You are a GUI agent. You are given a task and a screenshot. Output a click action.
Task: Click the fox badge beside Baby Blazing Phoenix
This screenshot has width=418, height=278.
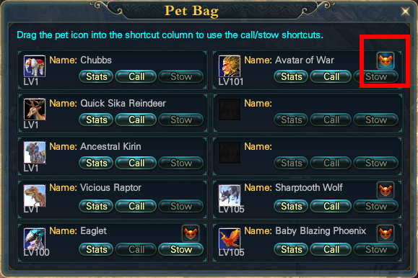point(386,233)
